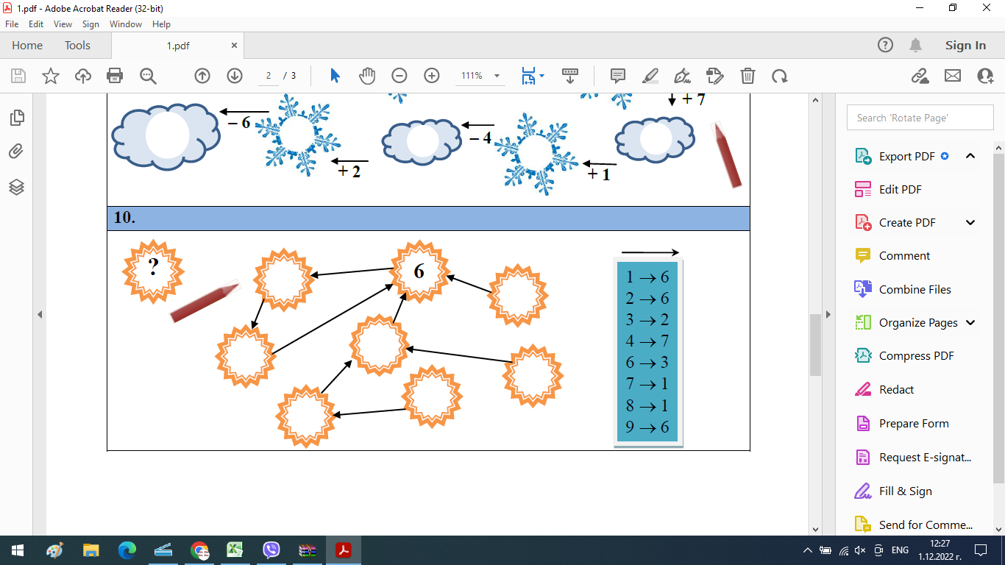Image resolution: width=1005 pixels, height=565 pixels.
Task: Click the Delete page trash icon
Action: [x=747, y=76]
